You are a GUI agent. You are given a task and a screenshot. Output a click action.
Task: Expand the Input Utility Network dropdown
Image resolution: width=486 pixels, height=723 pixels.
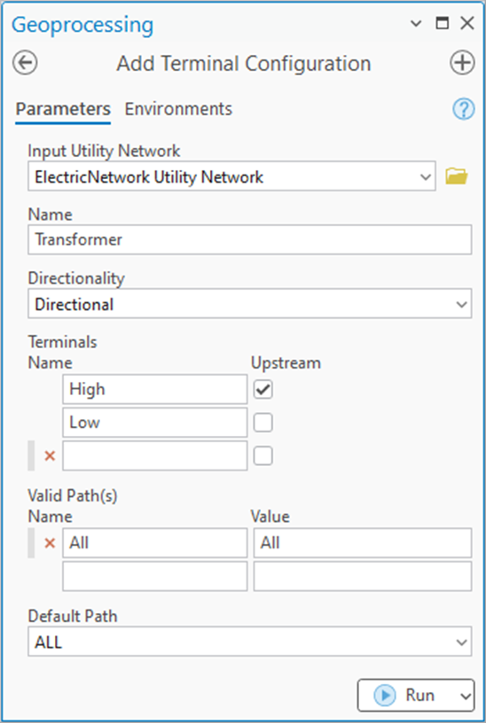[426, 176]
